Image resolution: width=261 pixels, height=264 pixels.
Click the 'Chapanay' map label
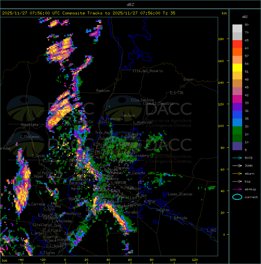point(122,168)
